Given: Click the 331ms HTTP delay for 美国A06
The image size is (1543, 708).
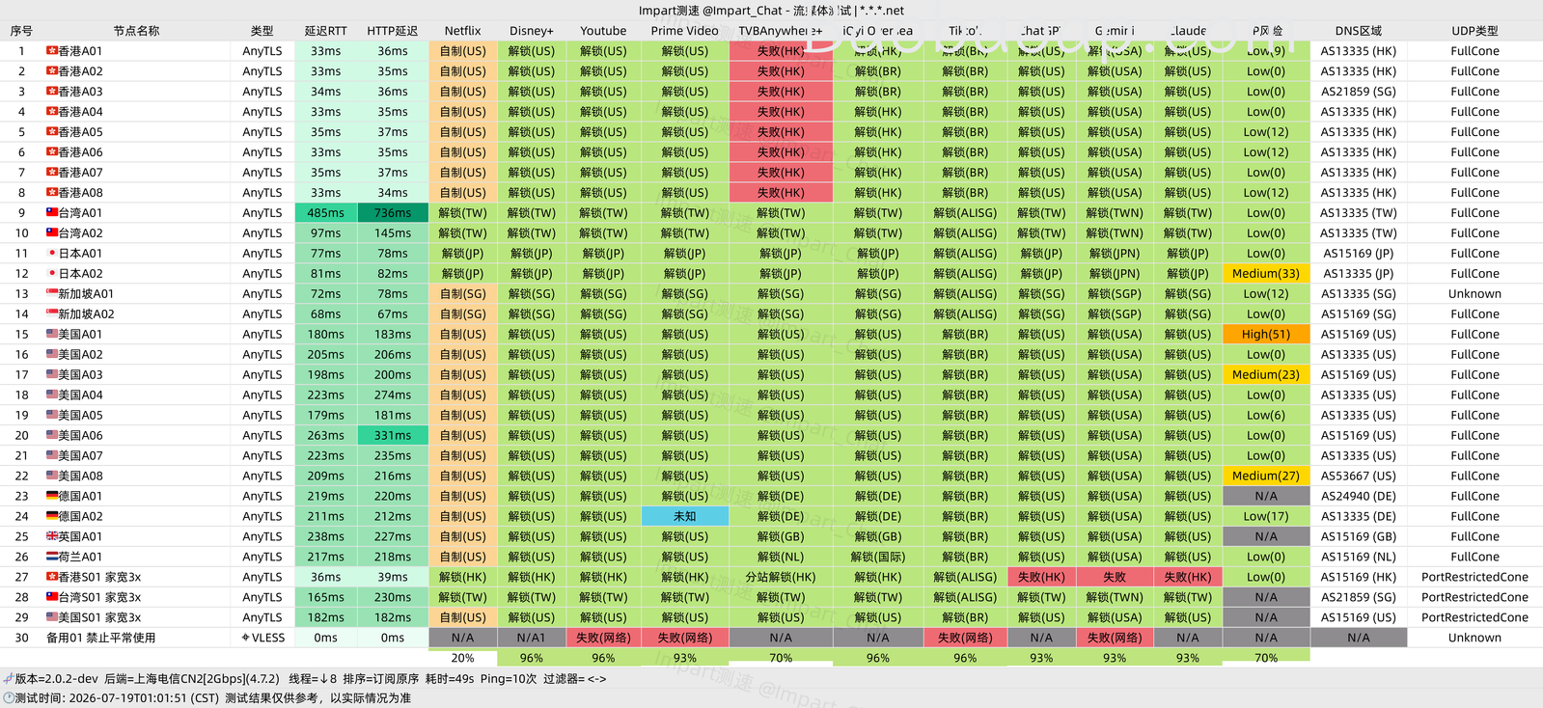Looking at the screenshot, I should tap(393, 436).
